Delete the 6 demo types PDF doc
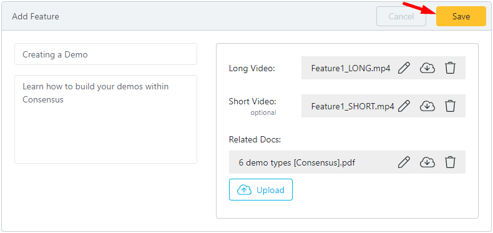Viewport: 493px width, 233px height. pyautogui.click(x=450, y=162)
